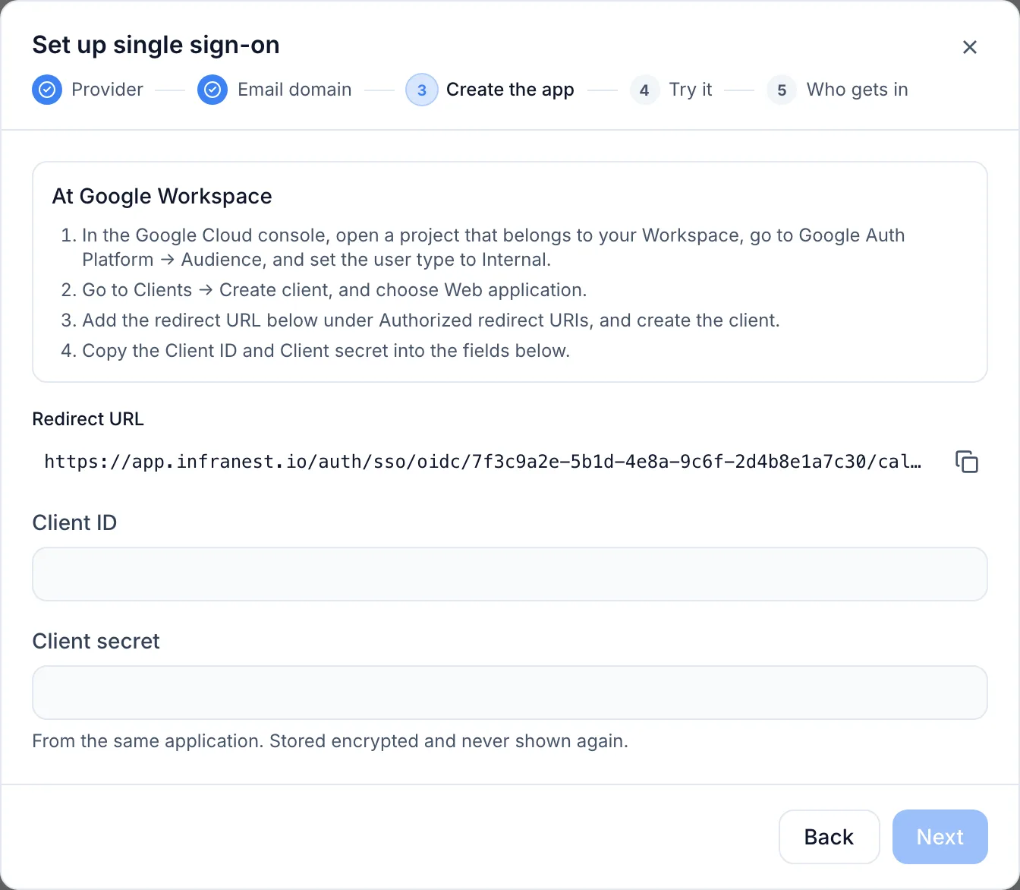Select the redirect URL text

[483, 462]
